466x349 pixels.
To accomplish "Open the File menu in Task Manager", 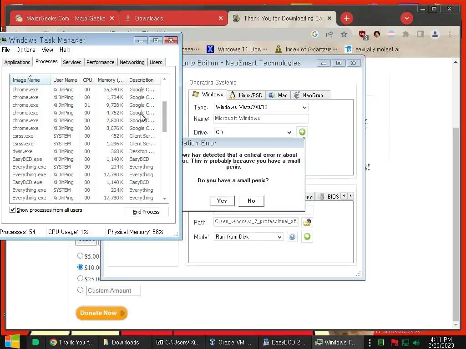I will click(5, 50).
